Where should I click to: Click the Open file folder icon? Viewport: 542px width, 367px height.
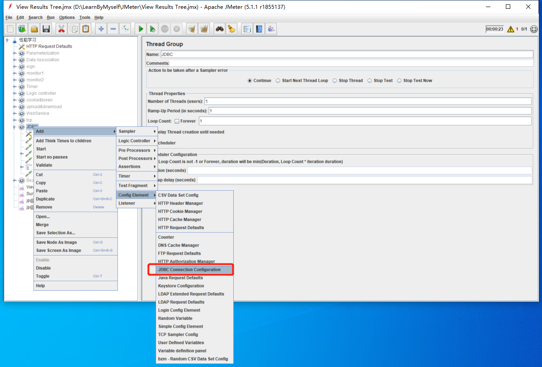[x=34, y=29]
